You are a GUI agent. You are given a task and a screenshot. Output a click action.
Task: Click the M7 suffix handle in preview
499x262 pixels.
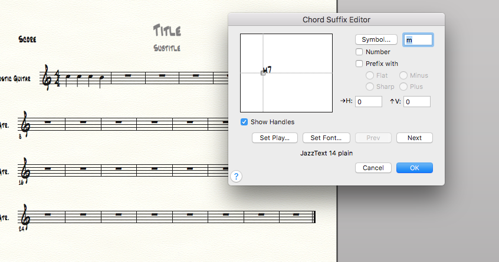[263, 72]
